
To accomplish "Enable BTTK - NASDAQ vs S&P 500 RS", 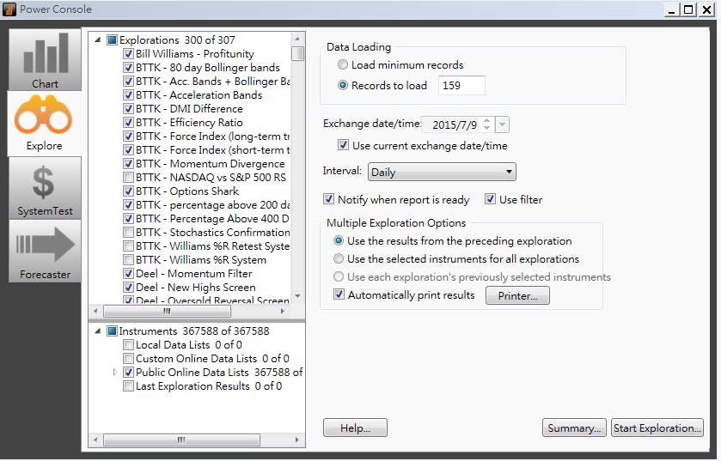I will (x=128, y=178).
